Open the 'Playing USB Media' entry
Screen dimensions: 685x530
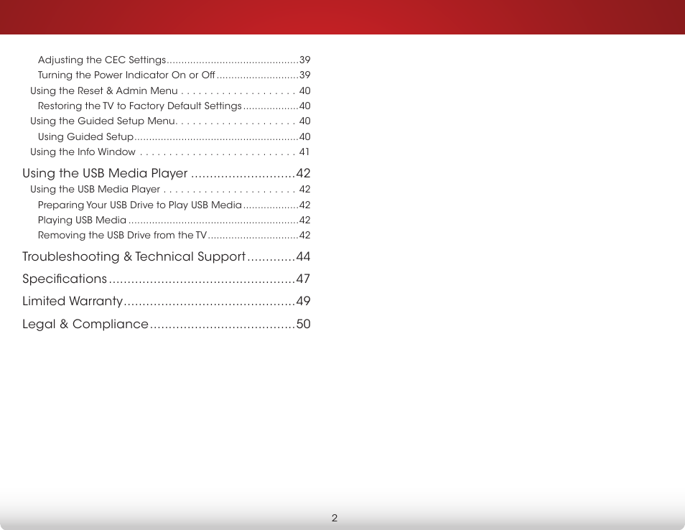(174, 220)
